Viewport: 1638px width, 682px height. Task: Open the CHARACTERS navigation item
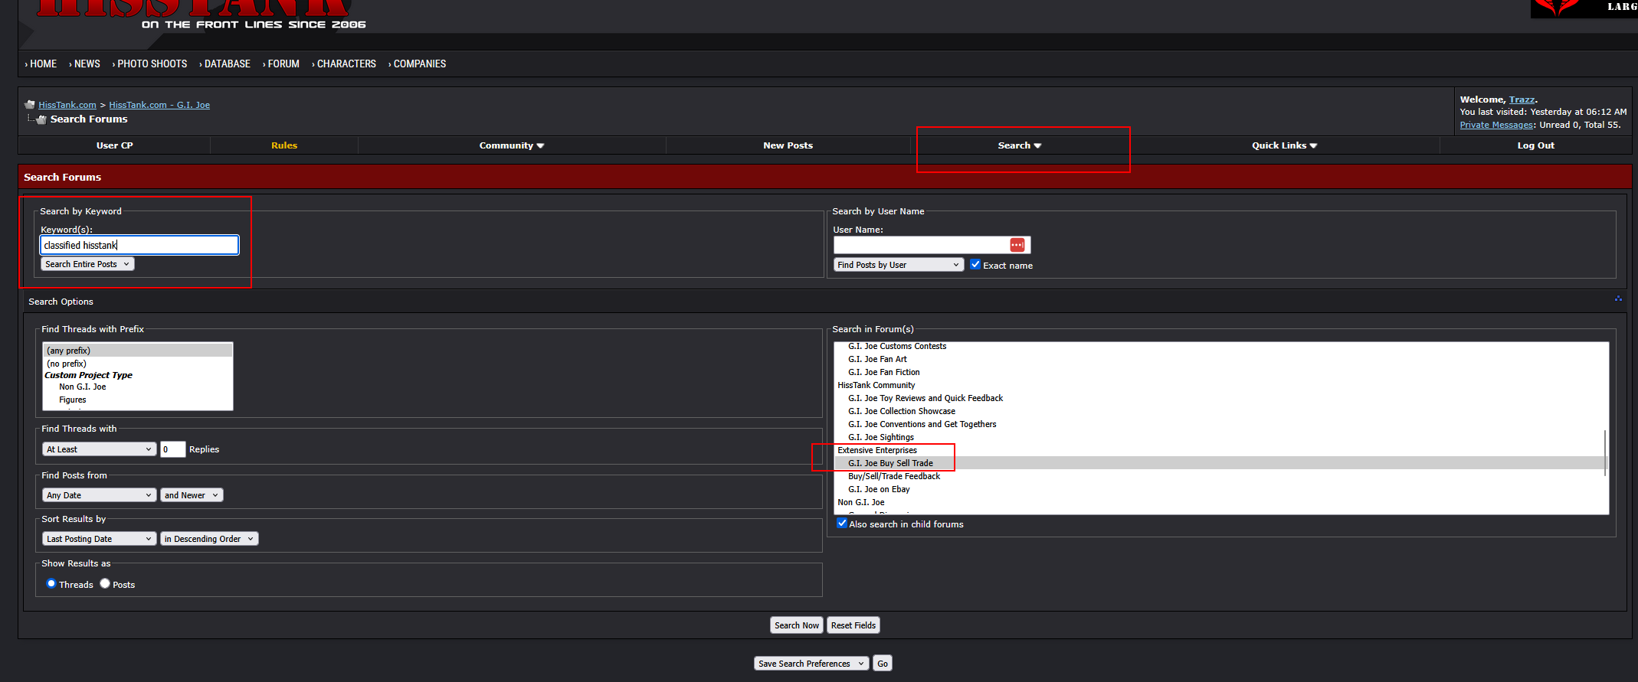[346, 64]
